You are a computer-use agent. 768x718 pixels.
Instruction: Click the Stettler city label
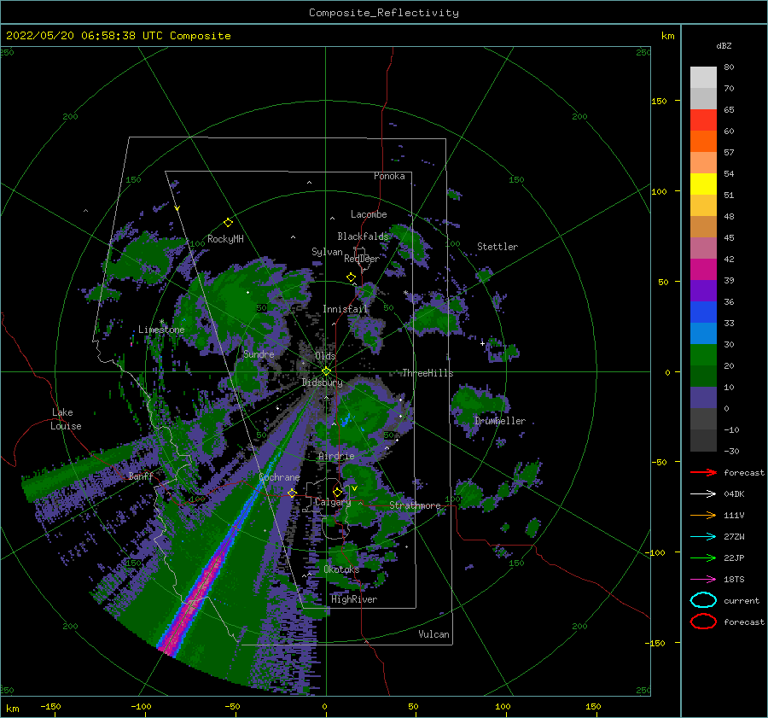(497, 247)
